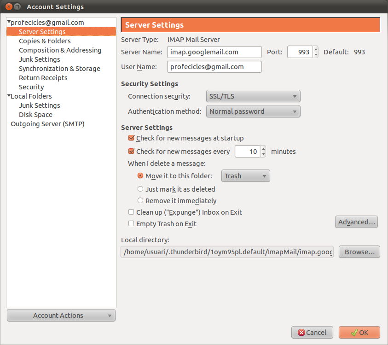The height and width of the screenshot is (345, 388).
Task: Collapse the profecicles@gmail.com account tree
Action: point(9,22)
